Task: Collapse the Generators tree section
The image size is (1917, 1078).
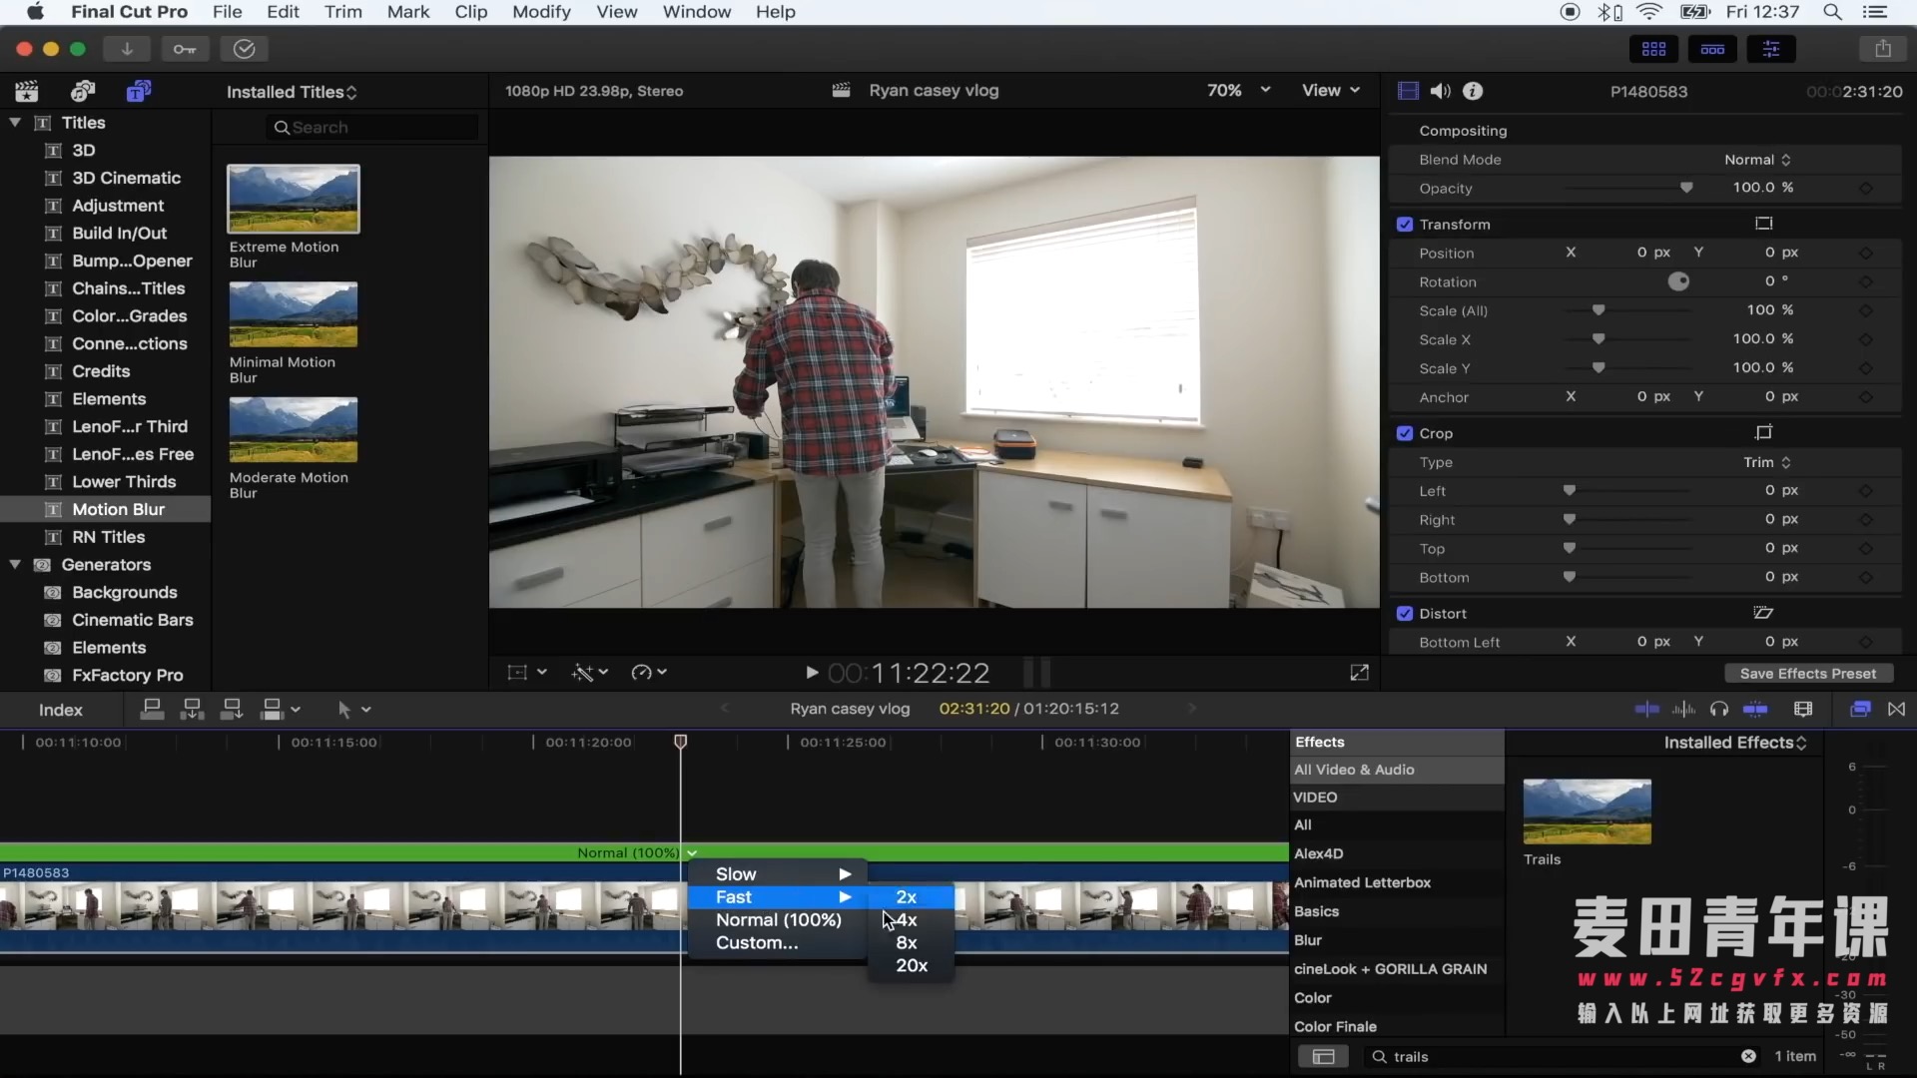Action: point(15,565)
